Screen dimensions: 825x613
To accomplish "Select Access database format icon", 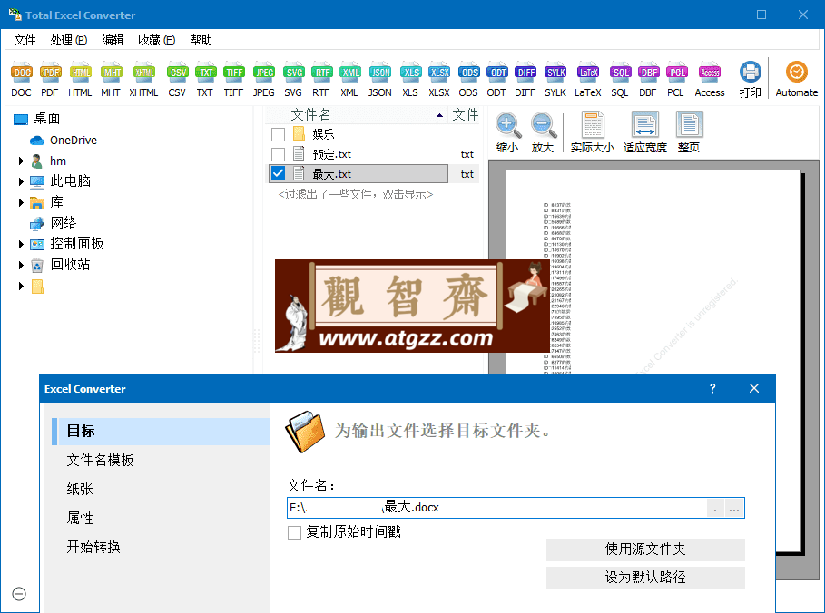I will coord(709,73).
